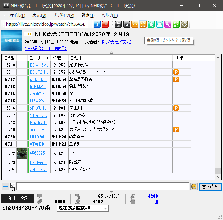The height and width of the screenshot is (220, 223).
Task: Click the red disconnect icon
Action: coord(105,24)
